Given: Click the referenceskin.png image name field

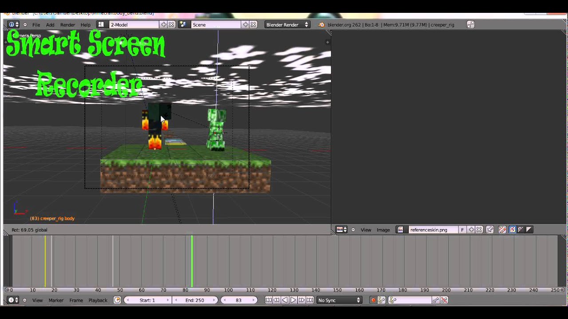Looking at the screenshot, I should tap(433, 230).
